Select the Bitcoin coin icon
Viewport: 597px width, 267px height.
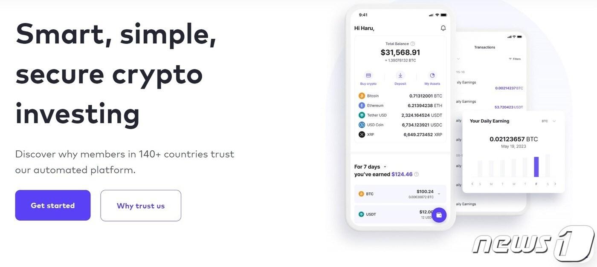coord(362,96)
